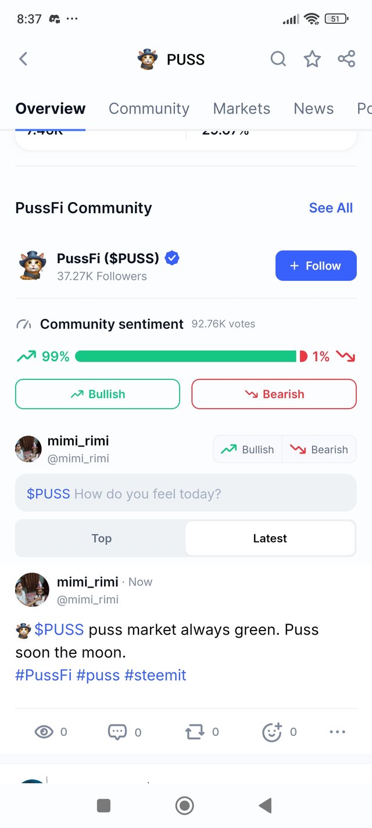This screenshot has width=372, height=828.
Task: Switch feed to Top posts
Action: (x=101, y=539)
